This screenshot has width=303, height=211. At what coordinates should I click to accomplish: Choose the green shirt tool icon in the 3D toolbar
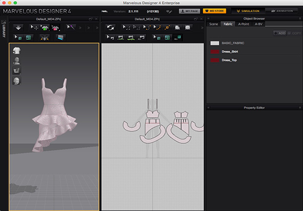pos(45,28)
